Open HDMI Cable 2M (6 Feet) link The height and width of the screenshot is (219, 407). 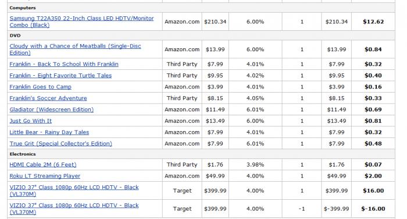coord(43,165)
